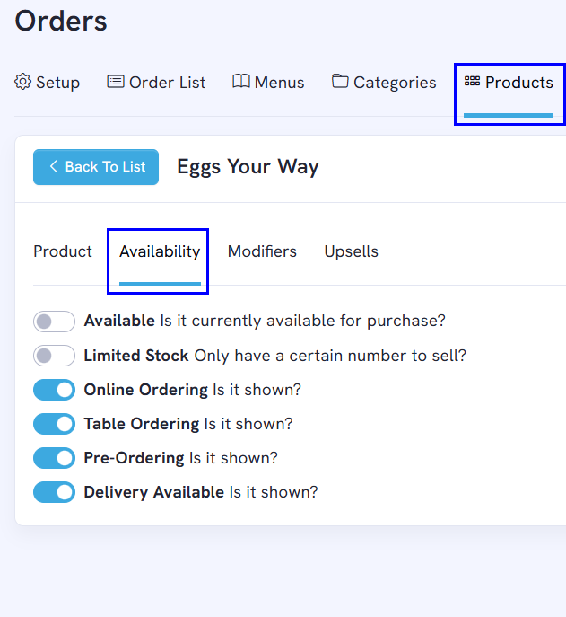Turn on Limited Stock switch

pos(54,356)
